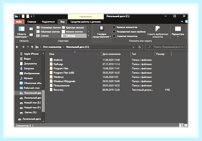Viewport: 202px width, 141px height.
Task: Open the Quick Access Toolbar customize arrow
Action: click(x=31, y=16)
